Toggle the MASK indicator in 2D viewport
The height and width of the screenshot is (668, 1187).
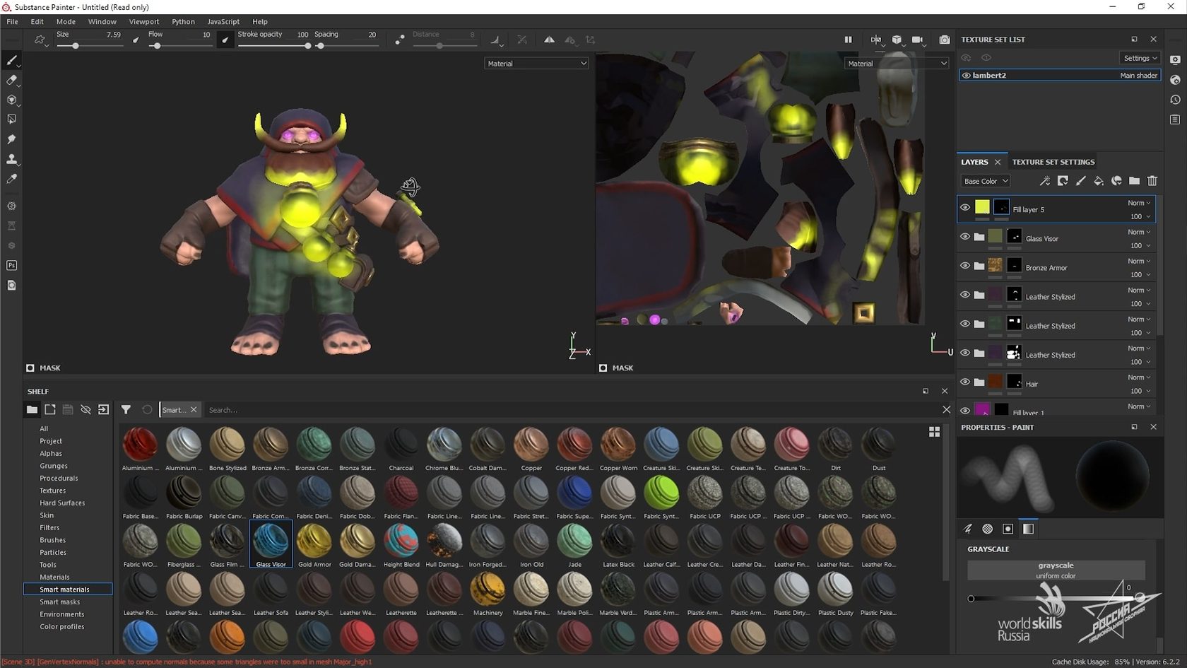(603, 368)
